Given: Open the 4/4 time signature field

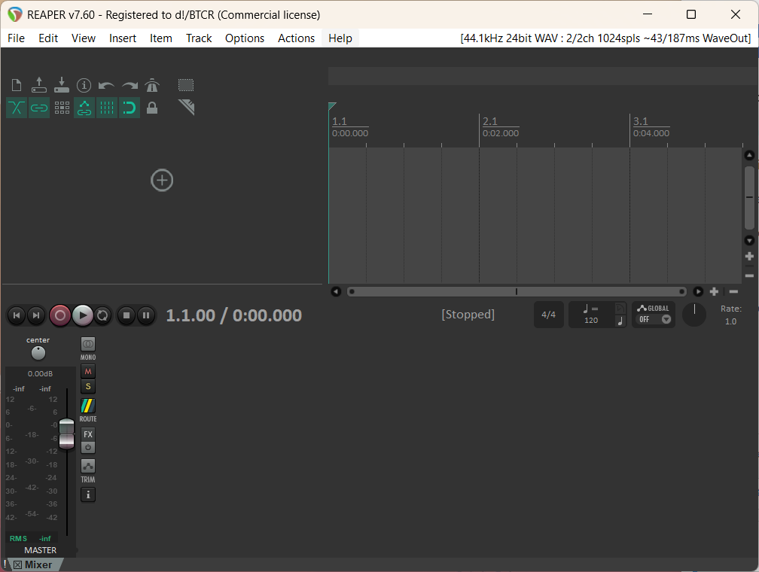Looking at the screenshot, I should pyautogui.click(x=548, y=315).
